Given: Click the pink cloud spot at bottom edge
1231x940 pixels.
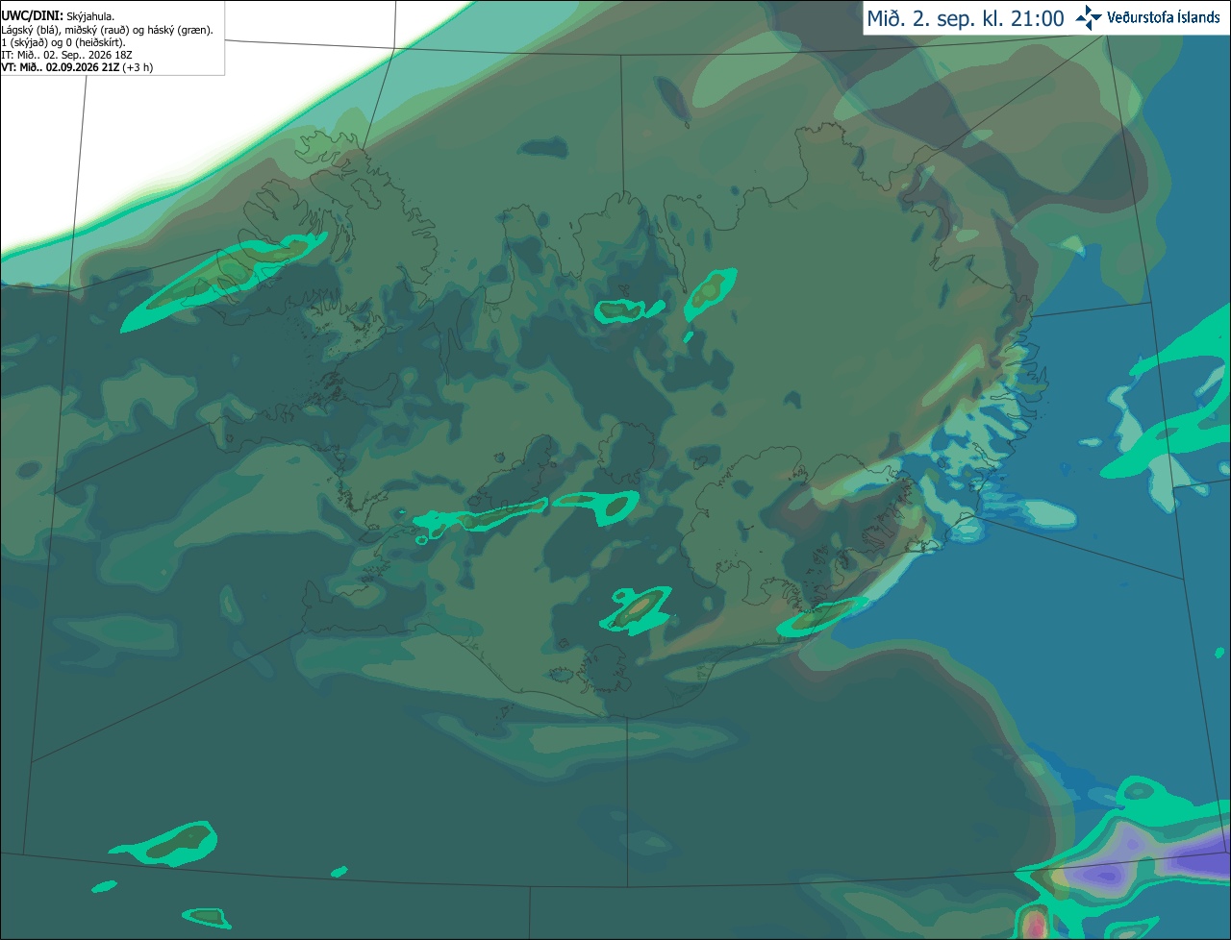Looking at the screenshot, I should point(1034,922).
